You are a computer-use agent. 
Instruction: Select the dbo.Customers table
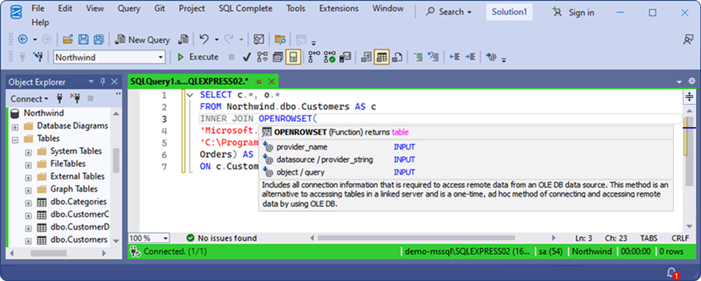pos(78,240)
